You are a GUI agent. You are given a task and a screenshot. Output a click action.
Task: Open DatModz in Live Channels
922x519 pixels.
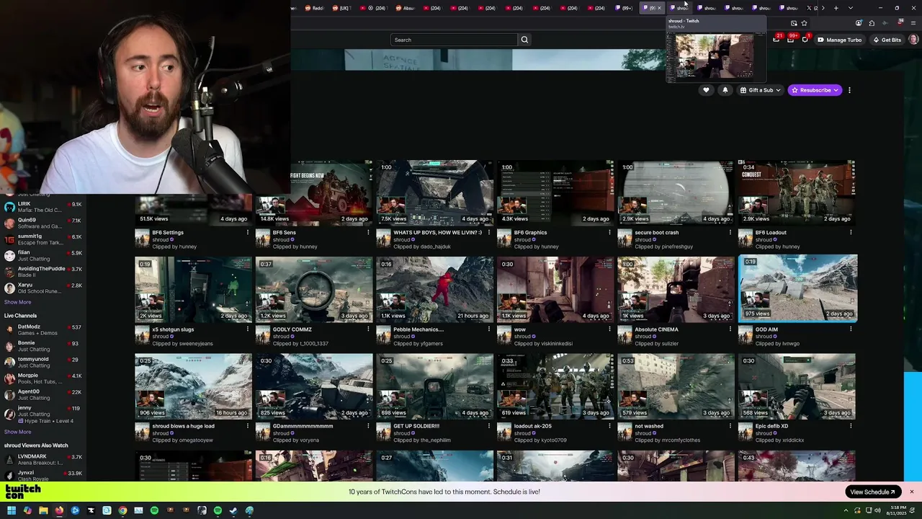pos(42,330)
